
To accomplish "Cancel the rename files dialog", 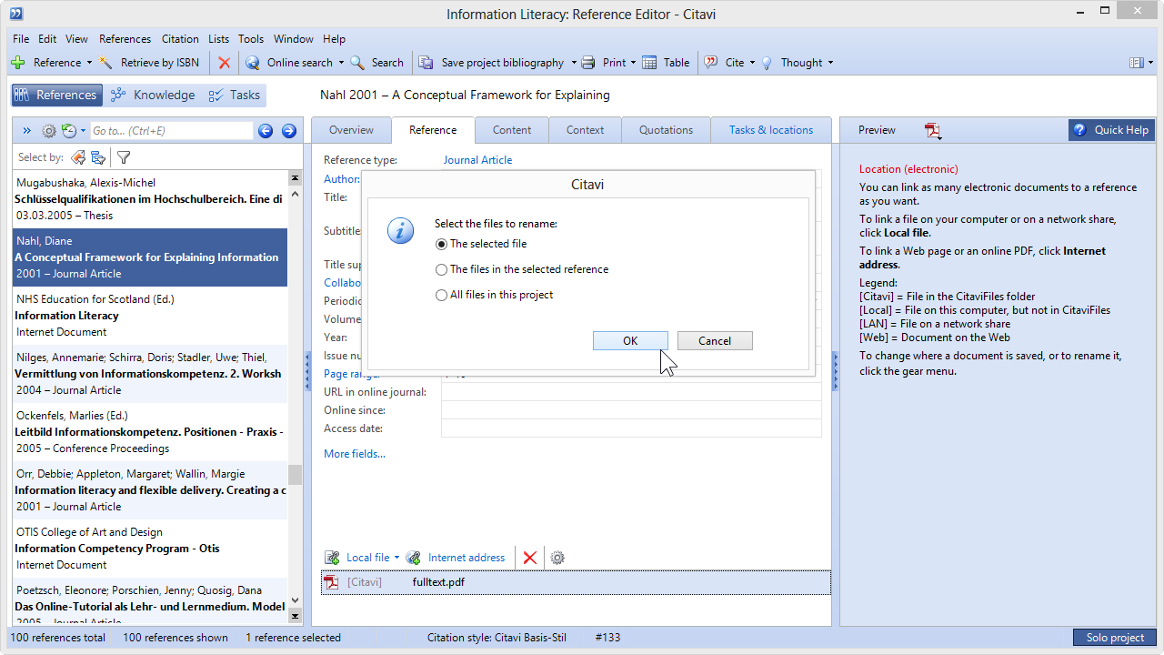I will click(715, 340).
